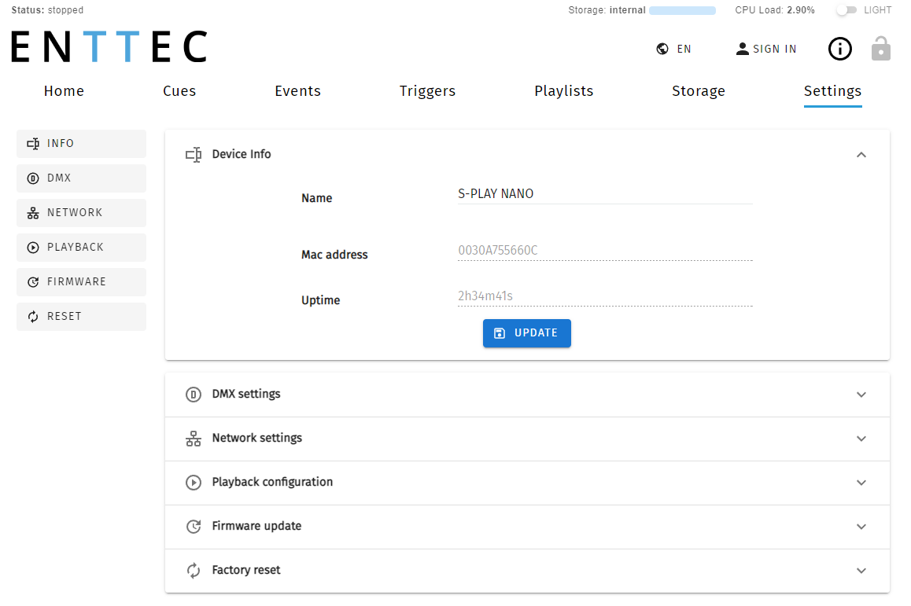The width and height of the screenshot is (911, 606).
Task: Click the 'Storage: internal' label
Action: [x=607, y=10]
